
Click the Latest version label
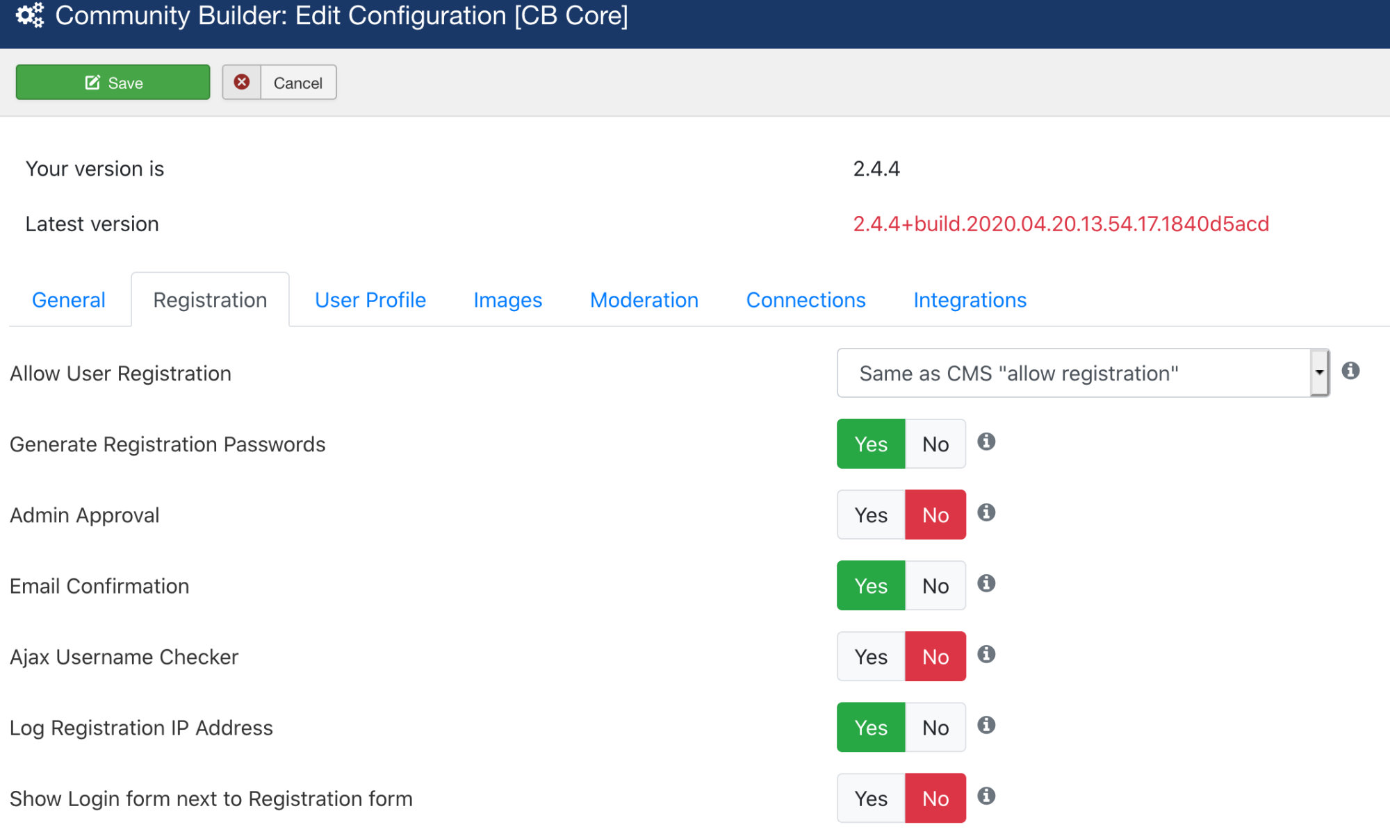click(92, 224)
